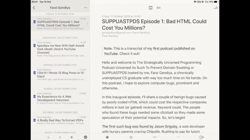The width and height of the screenshot is (250, 140).
Task: Filter article list by starred
Action: click(x=48, y=137)
